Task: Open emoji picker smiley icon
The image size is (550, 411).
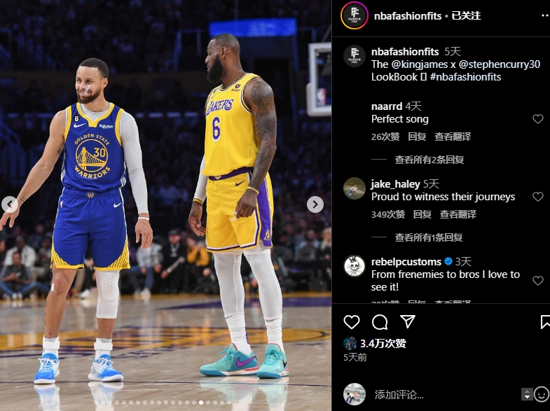Action: pos(542,394)
